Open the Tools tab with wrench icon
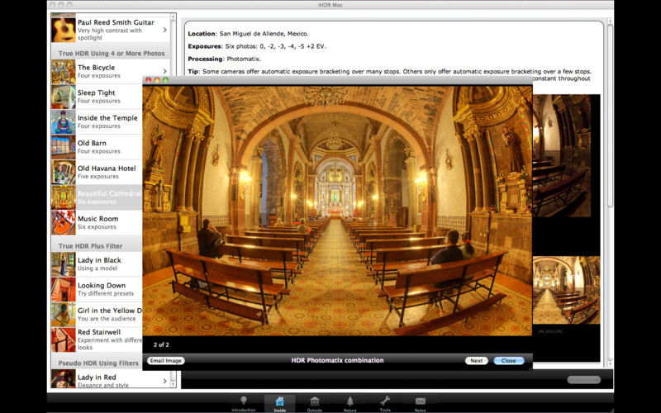Image resolution: width=661 pixels, height=413 pixels. [385, 404]
